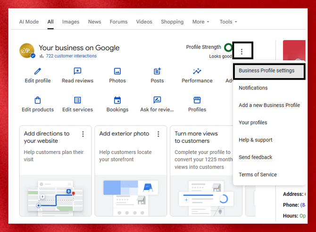Click the Profiles storefront icon

197,100
